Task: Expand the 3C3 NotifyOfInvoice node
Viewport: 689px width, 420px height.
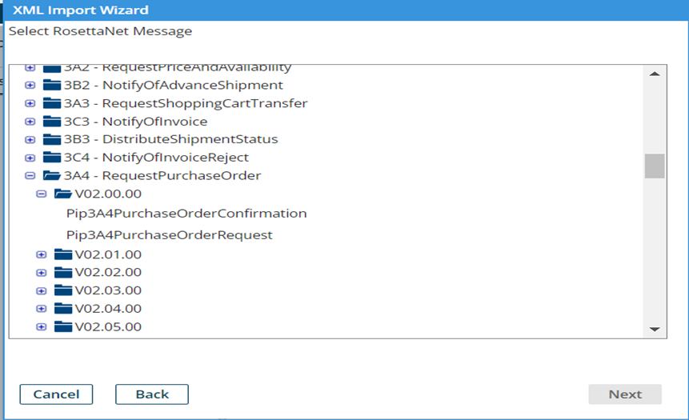Action: (30, 122)
